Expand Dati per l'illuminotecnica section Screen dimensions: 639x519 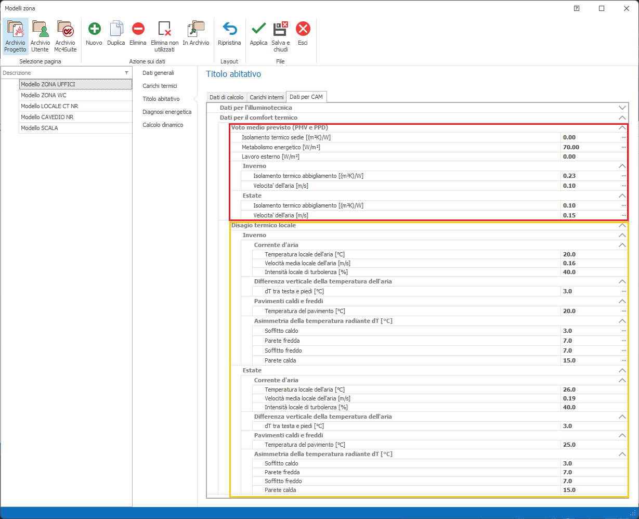point(622,108)
